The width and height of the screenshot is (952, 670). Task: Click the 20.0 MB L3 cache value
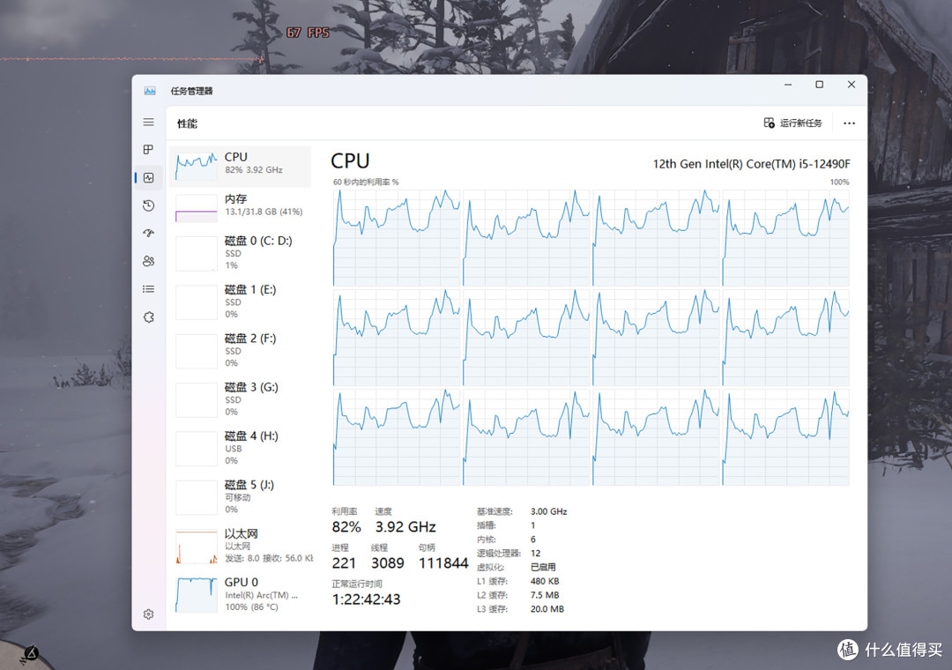click(x=547, y=609)
